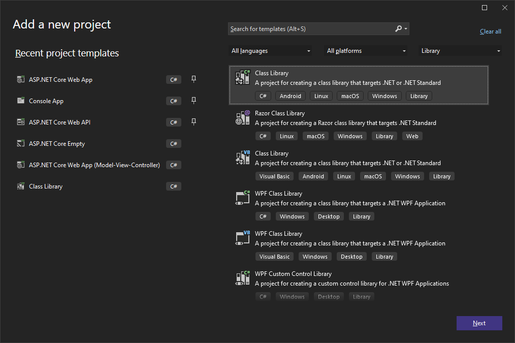Click the macOS tag on the VB Class Library template

[373, 176]
